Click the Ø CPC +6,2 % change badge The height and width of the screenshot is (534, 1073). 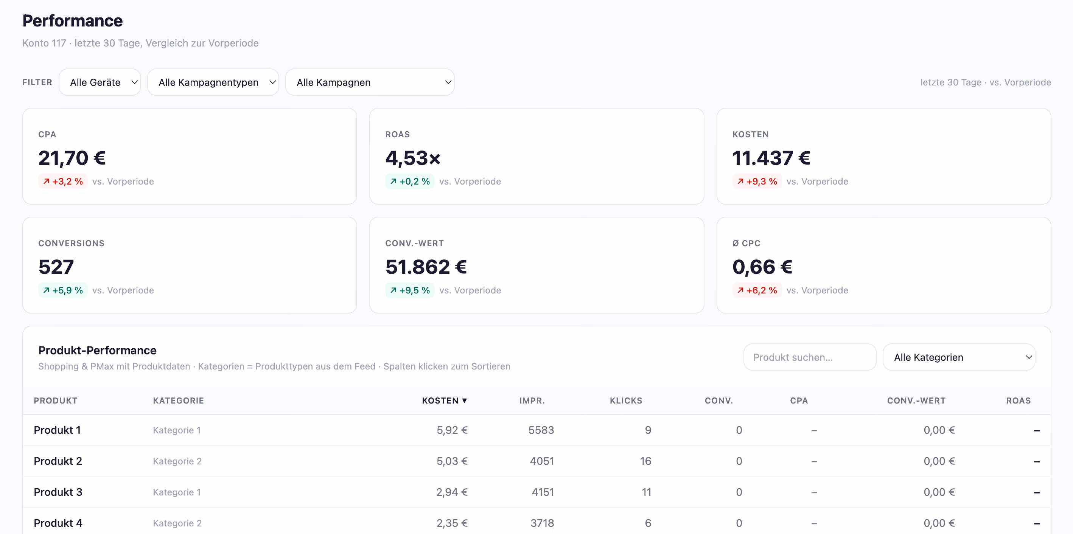click(x=756, y=290)
